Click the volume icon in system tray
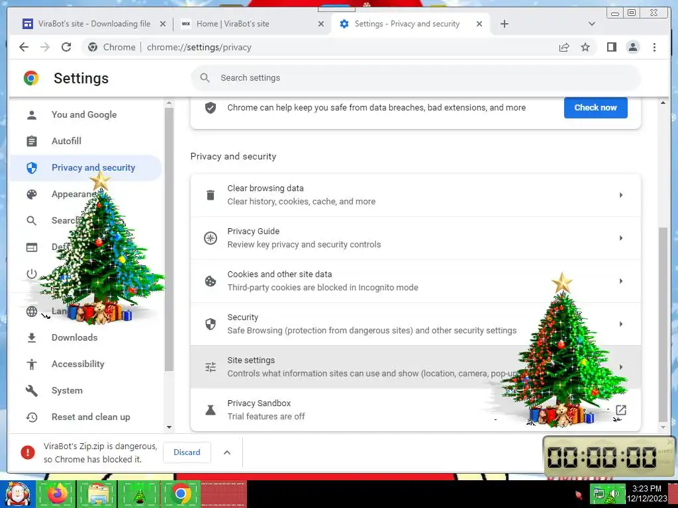 pyautogui.click(x=614, y=493)
